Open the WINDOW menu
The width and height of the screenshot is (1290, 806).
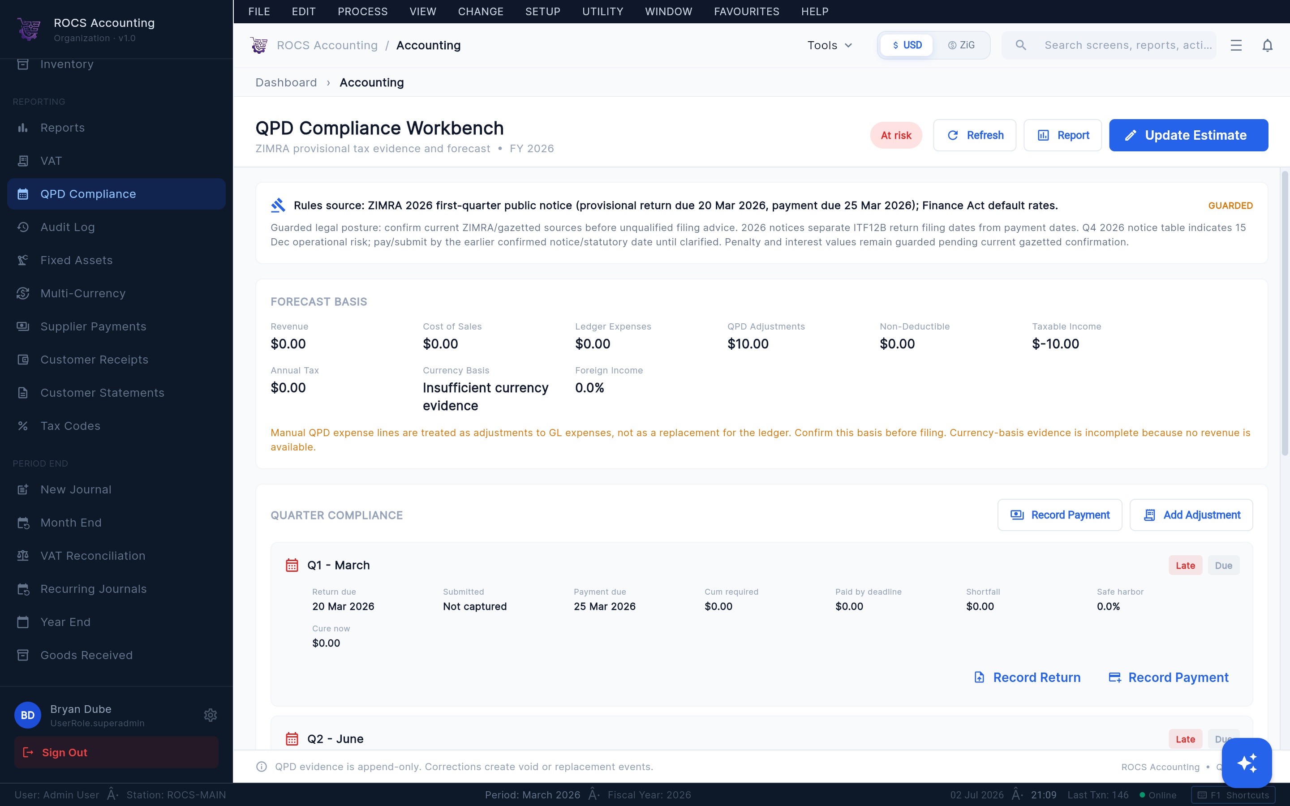[x=668, y=11]
